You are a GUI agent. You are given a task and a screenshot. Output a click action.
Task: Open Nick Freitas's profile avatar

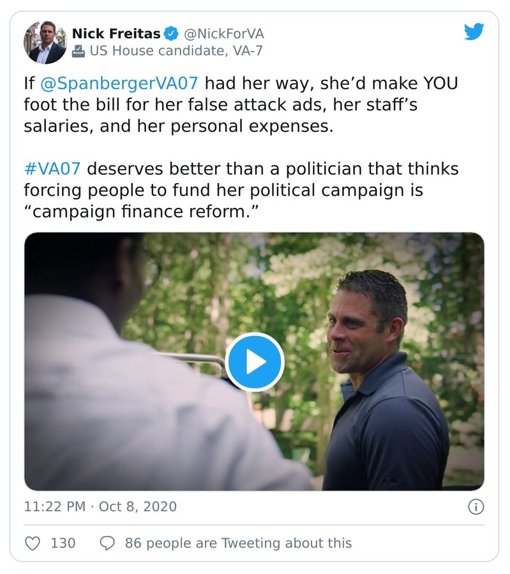pos(45,42)
